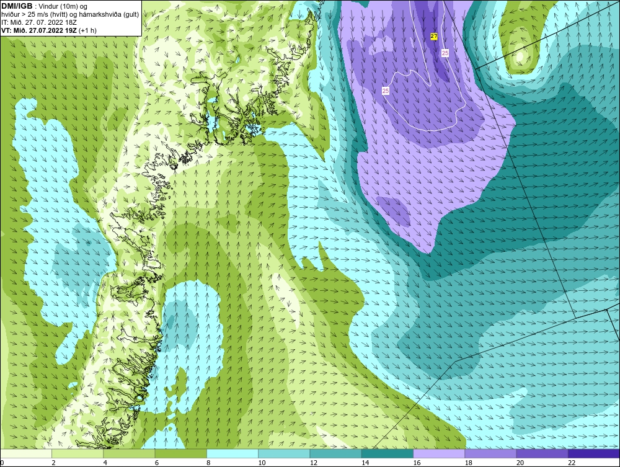The width and height of the screenshot is (620, 467).
Task: Select the 18–20 m/s purple legend swatch
Action: tap(490, 453)
